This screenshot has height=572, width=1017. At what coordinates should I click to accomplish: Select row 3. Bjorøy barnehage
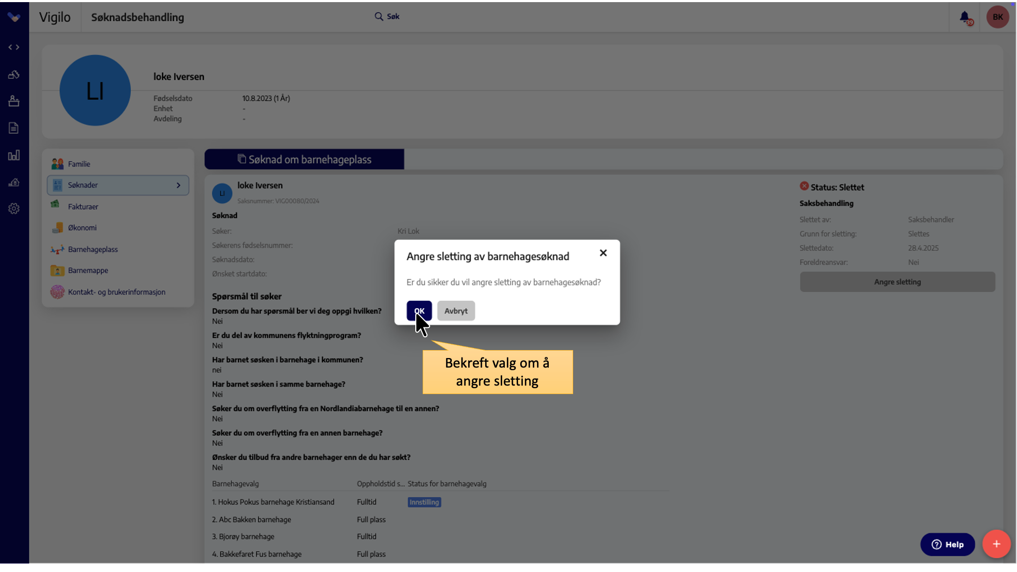243,537
